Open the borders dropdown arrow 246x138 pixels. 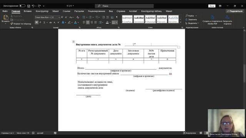pyautogui.click(x=116, y=23)
